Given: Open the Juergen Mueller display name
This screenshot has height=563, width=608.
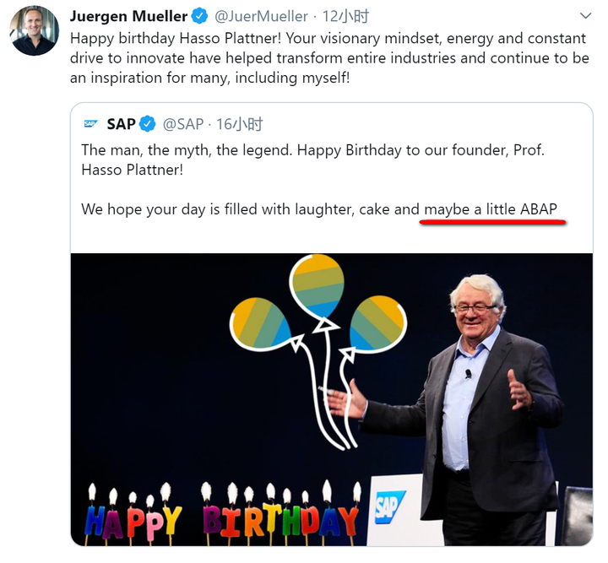Looking at the screenshot, I should [x=129, y=16].
